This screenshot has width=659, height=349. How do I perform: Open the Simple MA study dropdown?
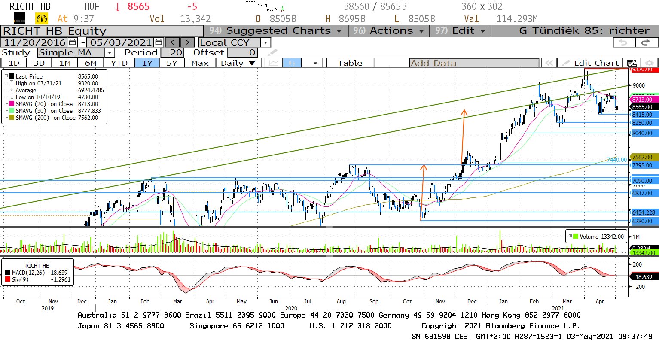(110, 53)
